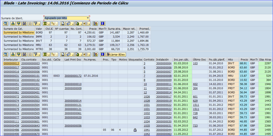Image resolution: width=273 pixels, height=136 pixels.
Task: Select Fe.cálc.planif. column header
Action: (x=218, y=59)
